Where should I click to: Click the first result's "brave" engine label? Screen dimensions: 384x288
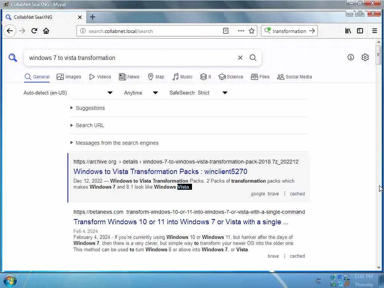pos(273,194)
